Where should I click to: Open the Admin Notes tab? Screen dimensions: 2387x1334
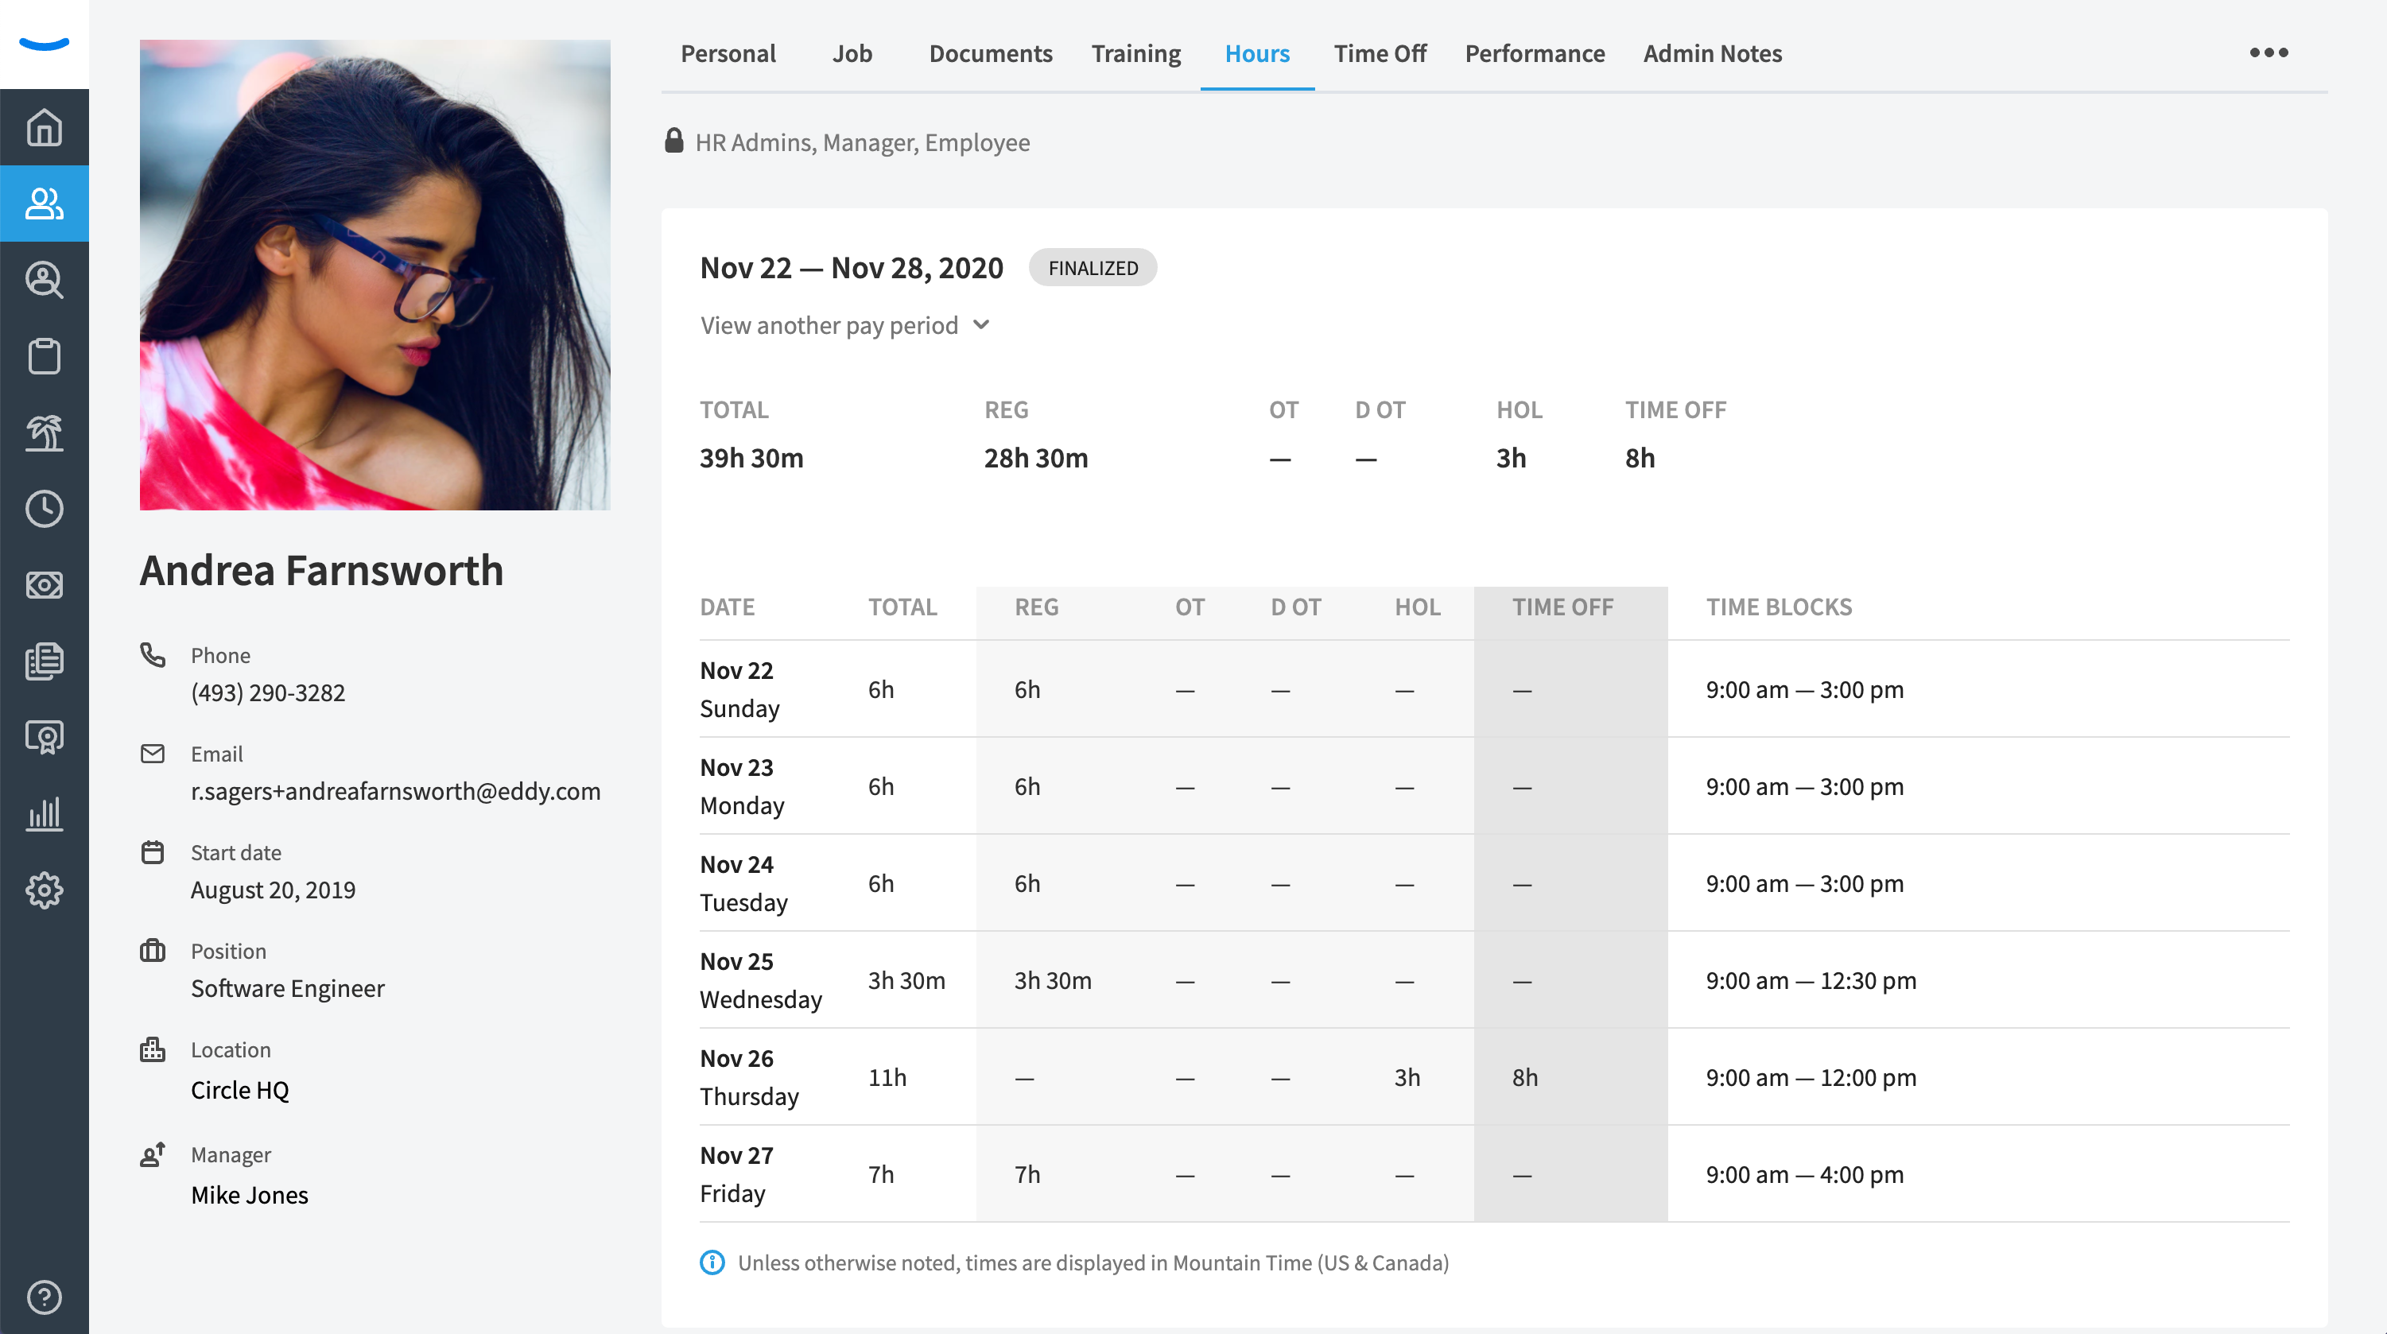click(x=1711, y=54)
